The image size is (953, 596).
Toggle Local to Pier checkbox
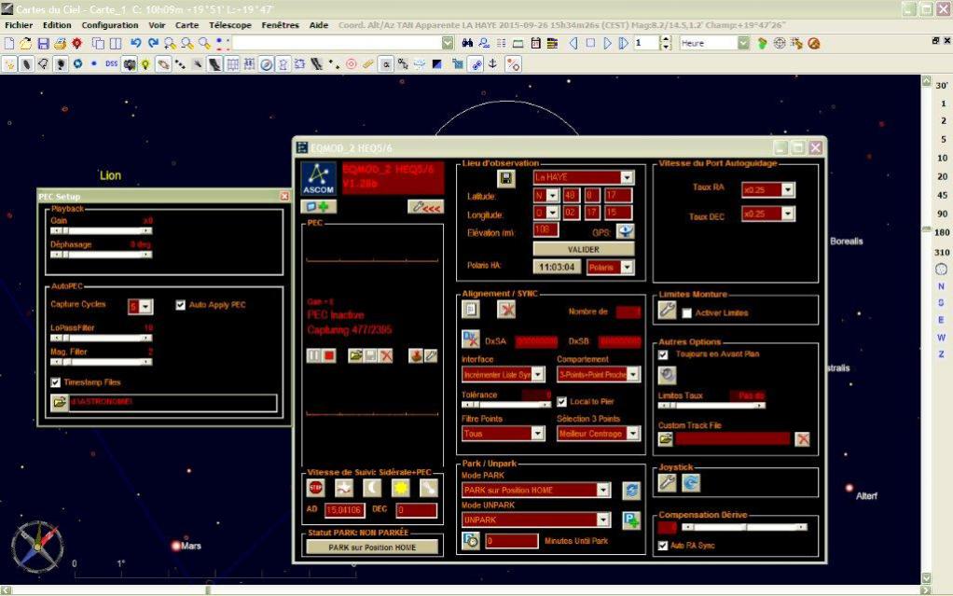562,402
